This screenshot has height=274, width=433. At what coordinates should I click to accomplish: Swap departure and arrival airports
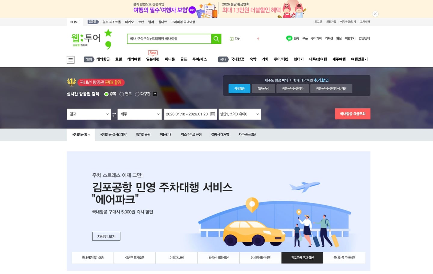coord(114,114)
